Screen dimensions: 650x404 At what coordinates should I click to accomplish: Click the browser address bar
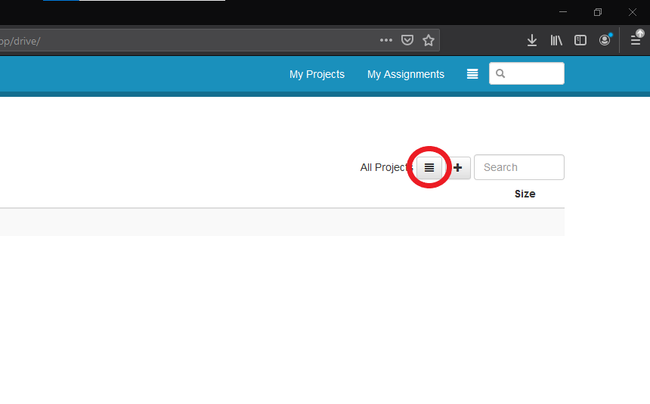[x=189, y=40]
